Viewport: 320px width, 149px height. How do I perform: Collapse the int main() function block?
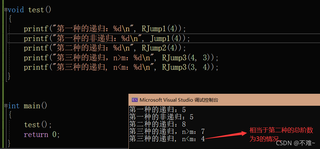coord(5,106)
